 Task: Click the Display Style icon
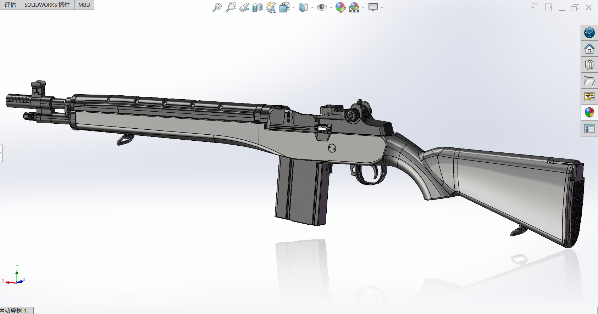pyautogui.click(x=303, y=7)
